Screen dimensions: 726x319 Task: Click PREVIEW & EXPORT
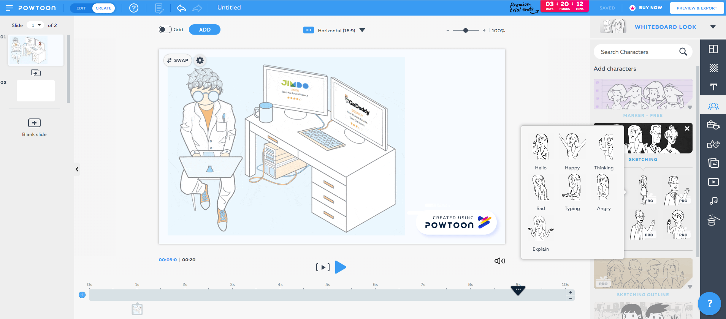click(x=697, y=8)
